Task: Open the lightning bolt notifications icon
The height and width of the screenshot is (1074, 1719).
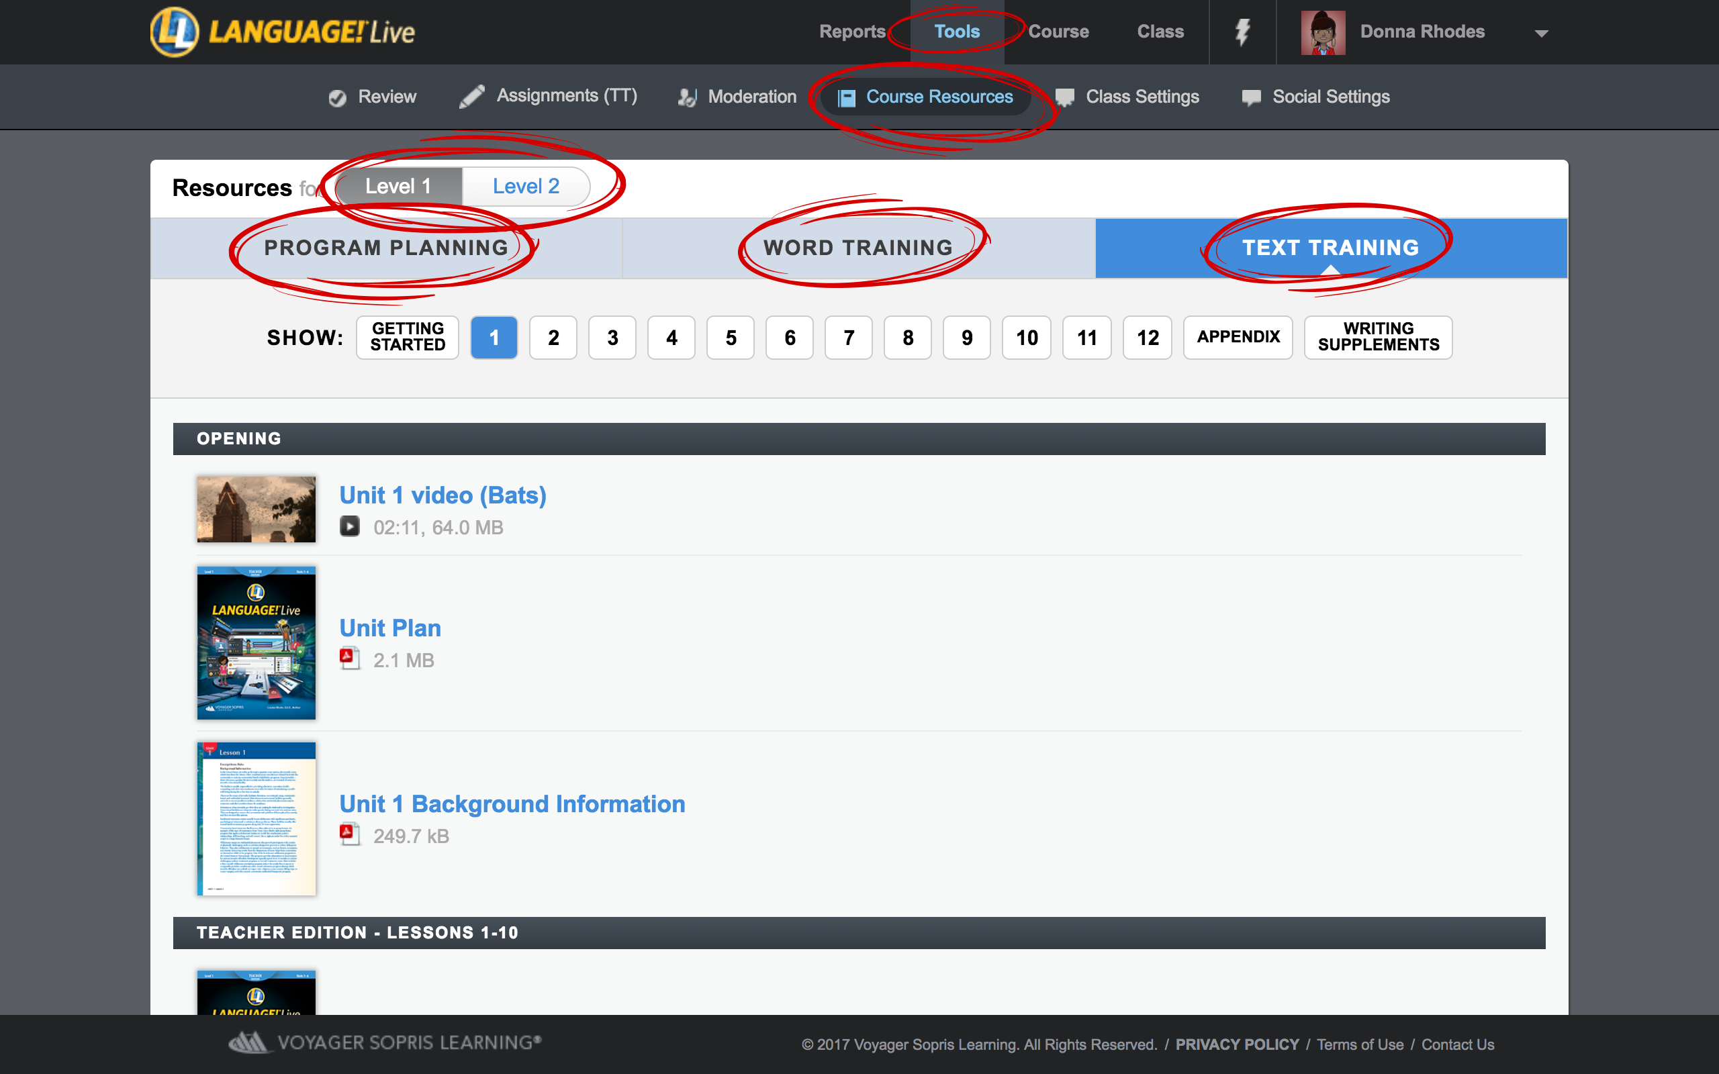Action: pos(1242,32)
